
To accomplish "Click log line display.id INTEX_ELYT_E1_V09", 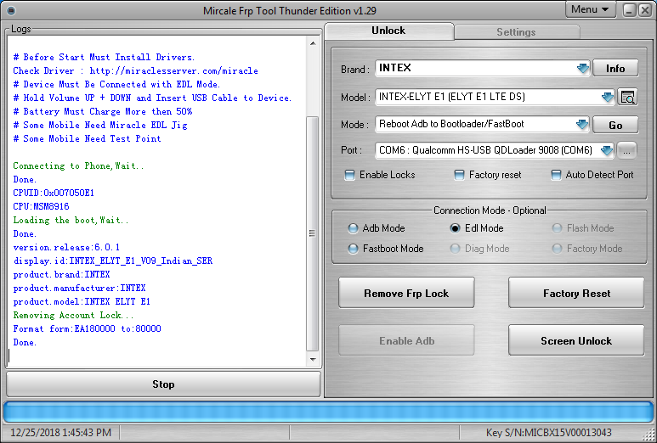I will tap(113, 261).
